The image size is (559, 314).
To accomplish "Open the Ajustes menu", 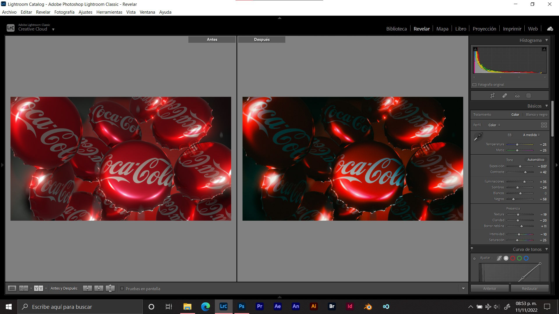I will click(85, 12).
